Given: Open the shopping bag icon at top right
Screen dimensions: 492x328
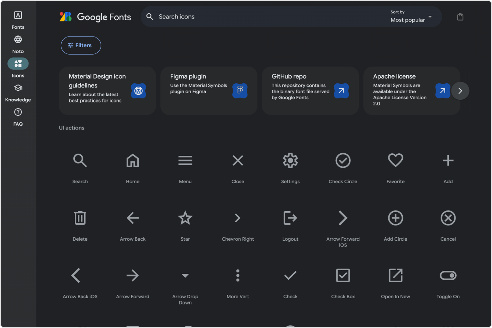Looking at the screenshot, I should point(460,17).
